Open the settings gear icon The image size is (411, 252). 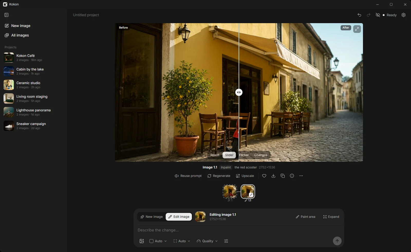pos(404,15)
